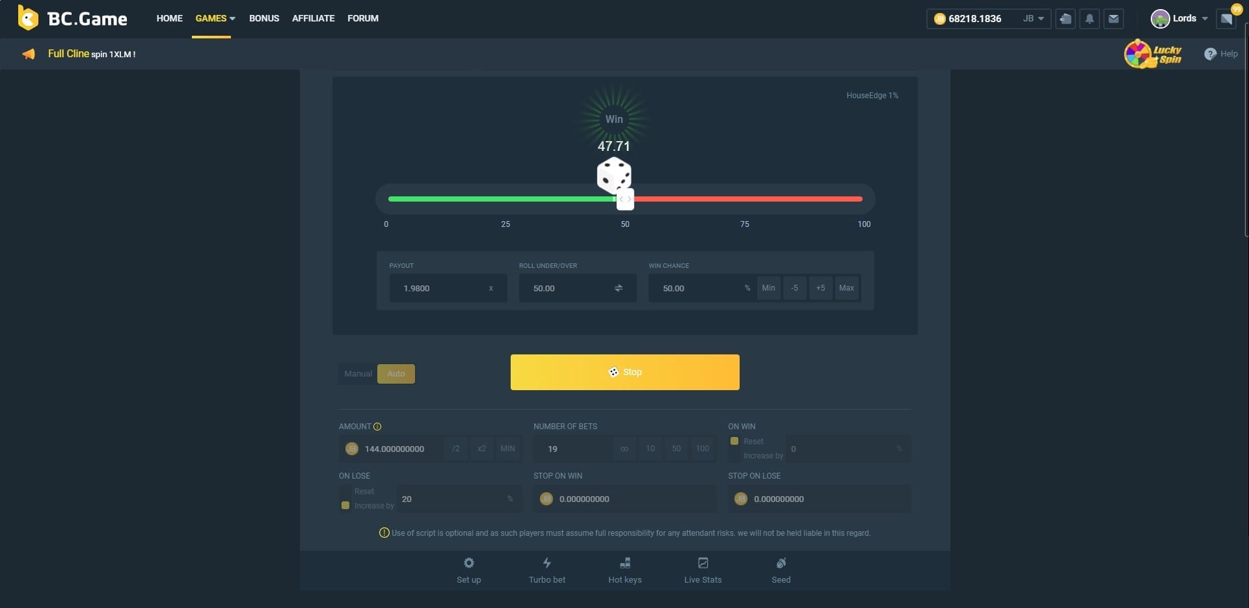This screenshot has height=608, width=1249.
Task: Click the Max win chance button
Action: pyautogui.click(x=846, y=288)
